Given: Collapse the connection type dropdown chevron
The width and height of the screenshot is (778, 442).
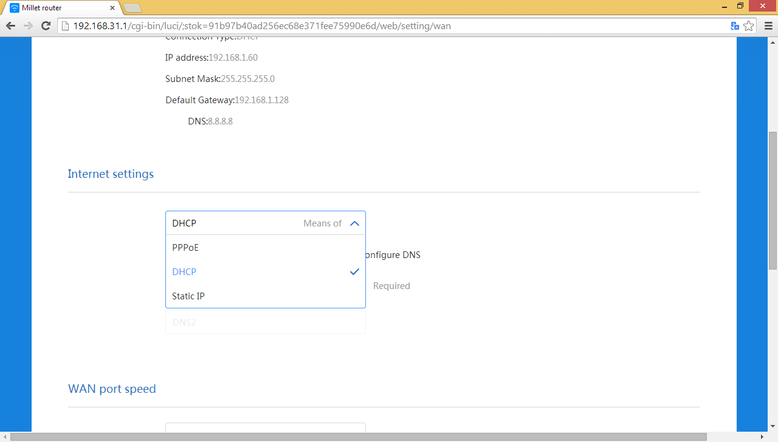Looking at the screenshot, I should [354, 223].
